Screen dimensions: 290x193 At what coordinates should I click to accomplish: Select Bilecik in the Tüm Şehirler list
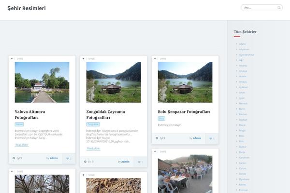click(x=242, y=125)
